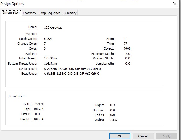Click the Stitch Count value 64521
The height and width of the screenshot is (140, 181).
48,39
